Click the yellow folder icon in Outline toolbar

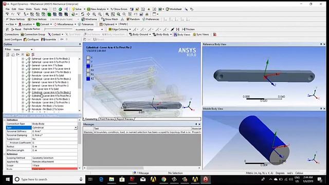28,54
